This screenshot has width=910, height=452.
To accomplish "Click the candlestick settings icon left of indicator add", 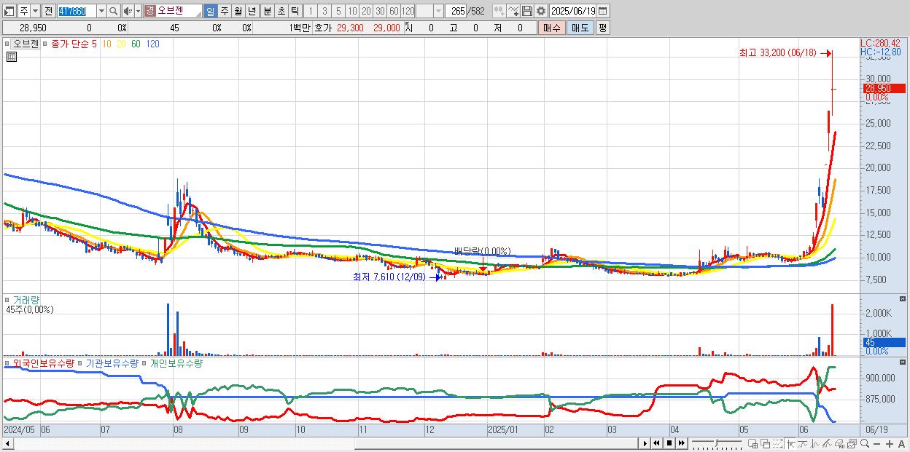I will point(499,11).
